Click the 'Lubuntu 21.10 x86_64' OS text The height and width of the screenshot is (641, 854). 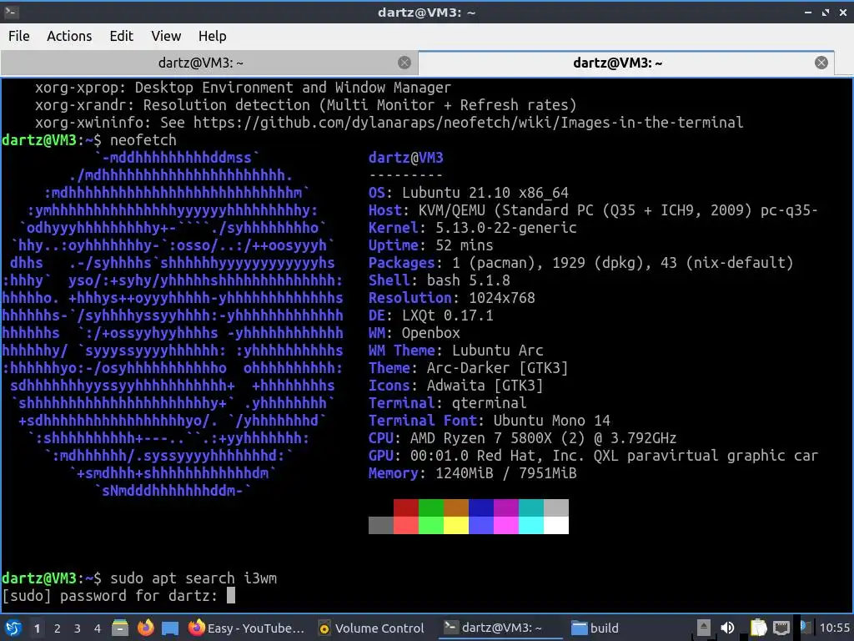click(485, 193)
